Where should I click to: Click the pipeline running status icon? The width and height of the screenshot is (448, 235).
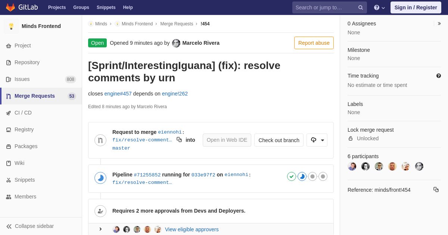pos(100,178)
